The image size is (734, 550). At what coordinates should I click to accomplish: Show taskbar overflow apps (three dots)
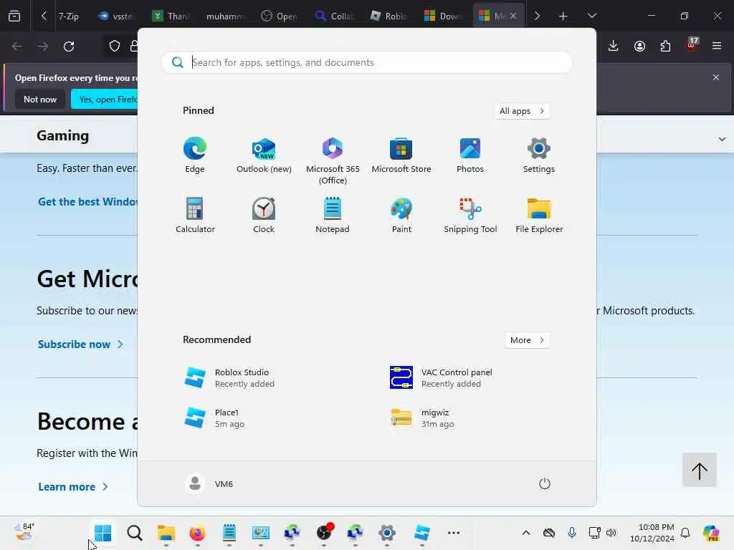coord(454,533)
